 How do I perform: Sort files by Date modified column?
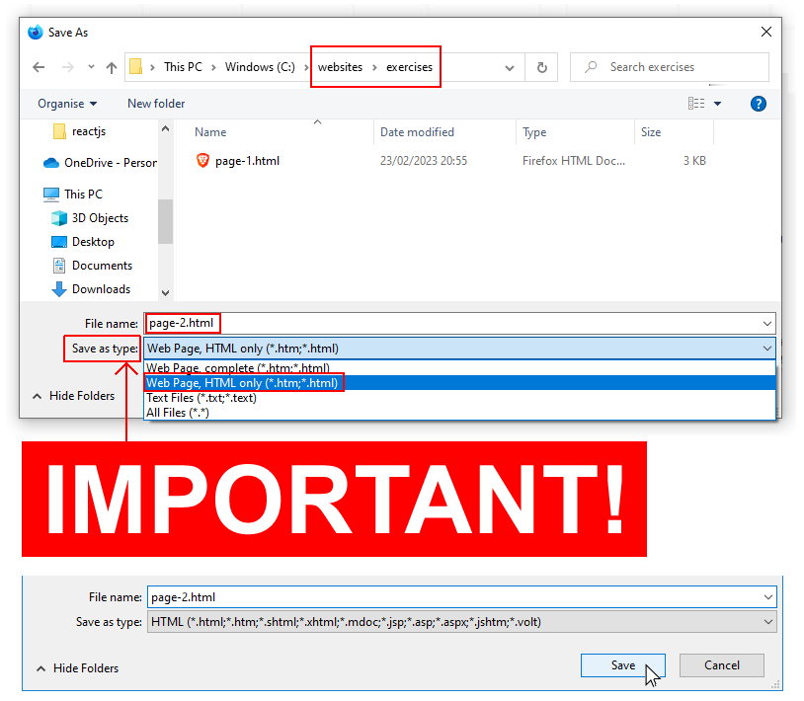tap(417, 132)
